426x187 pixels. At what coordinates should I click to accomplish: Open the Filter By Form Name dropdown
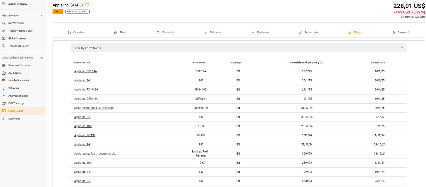(239, 48)
